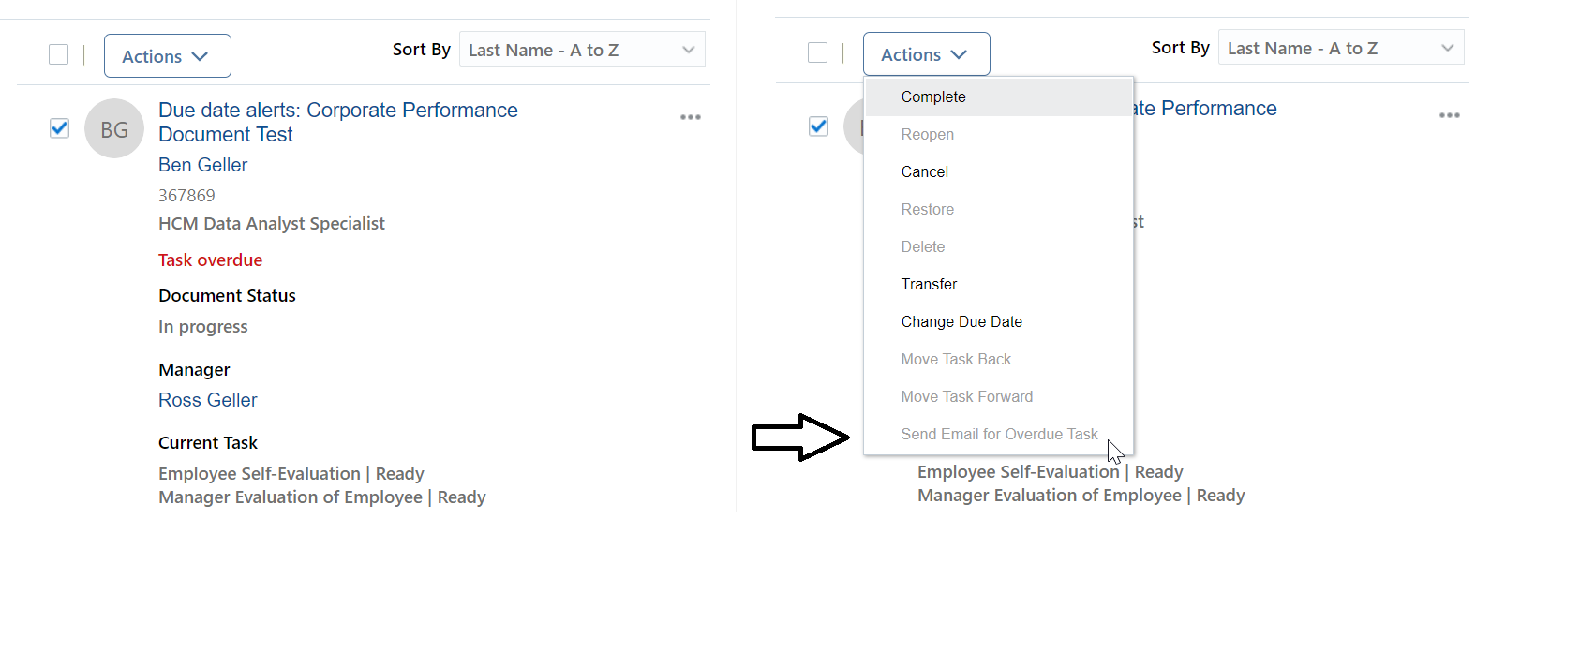The height and width of the screenshot is (653, 1580).
Task: Click the BG avatar in left panel
Action: [114, 128]
